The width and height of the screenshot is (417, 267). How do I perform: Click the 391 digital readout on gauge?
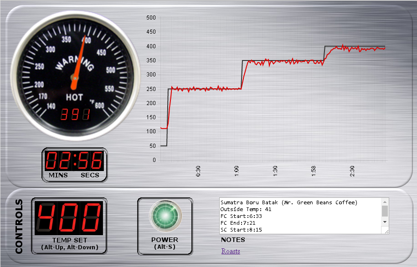pos(74,114)
